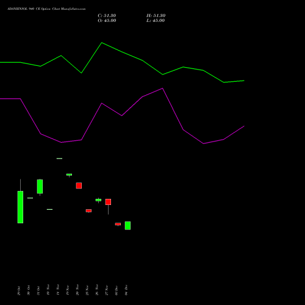Click the highest peak of the green line

click(x=102, y=43)
